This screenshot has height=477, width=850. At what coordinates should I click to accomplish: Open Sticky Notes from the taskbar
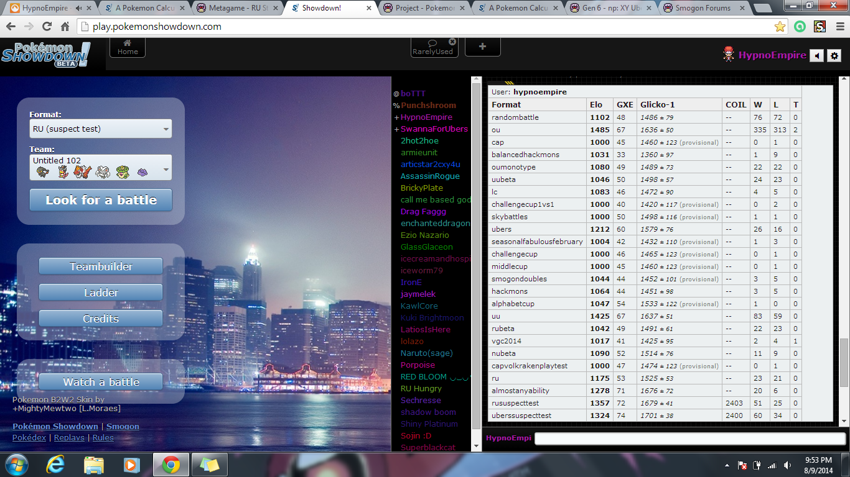[x=210, y=465]
